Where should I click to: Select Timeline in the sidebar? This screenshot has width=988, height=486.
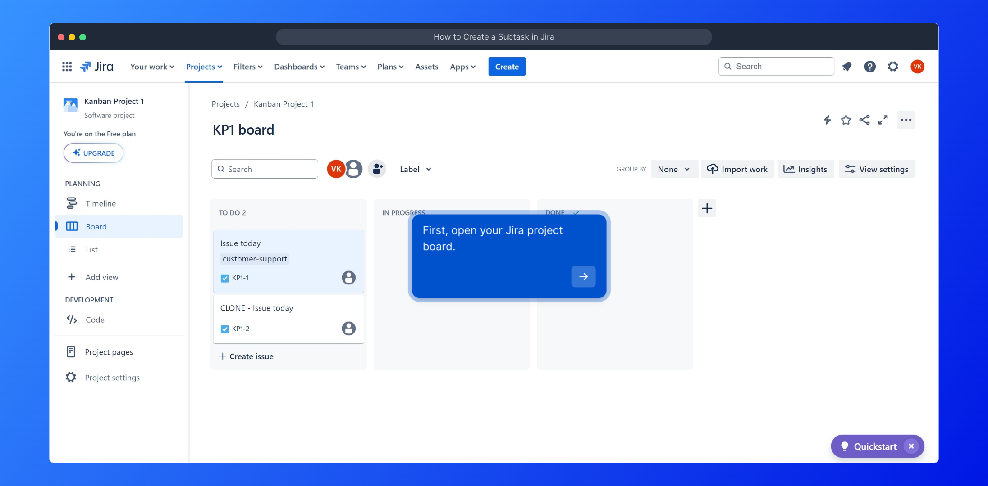pyautogui.click(x=101, y=203)
